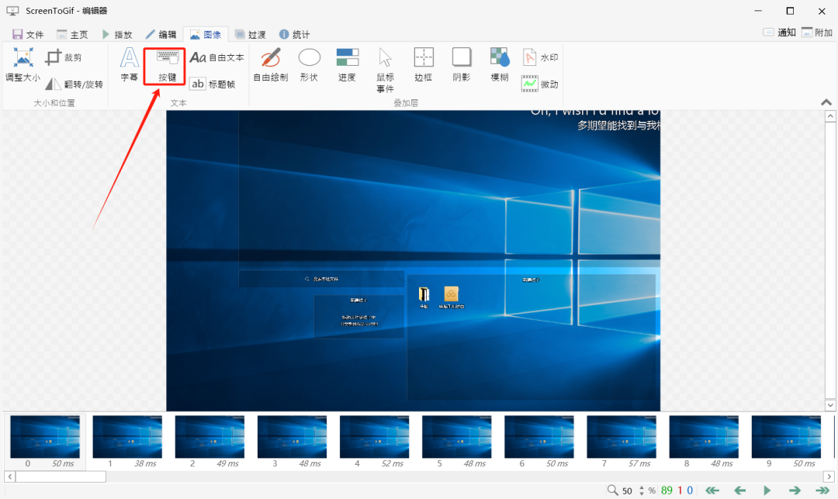Select the 图像 image tab
This screenshot has width=838, height=499.
[x=205, y=35]
